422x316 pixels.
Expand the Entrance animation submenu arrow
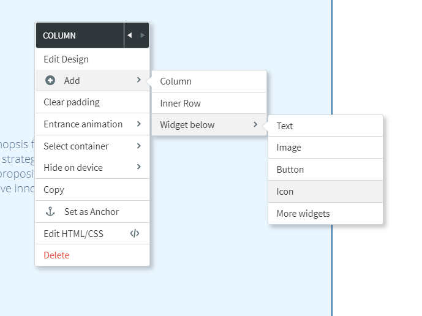(139, 124)
